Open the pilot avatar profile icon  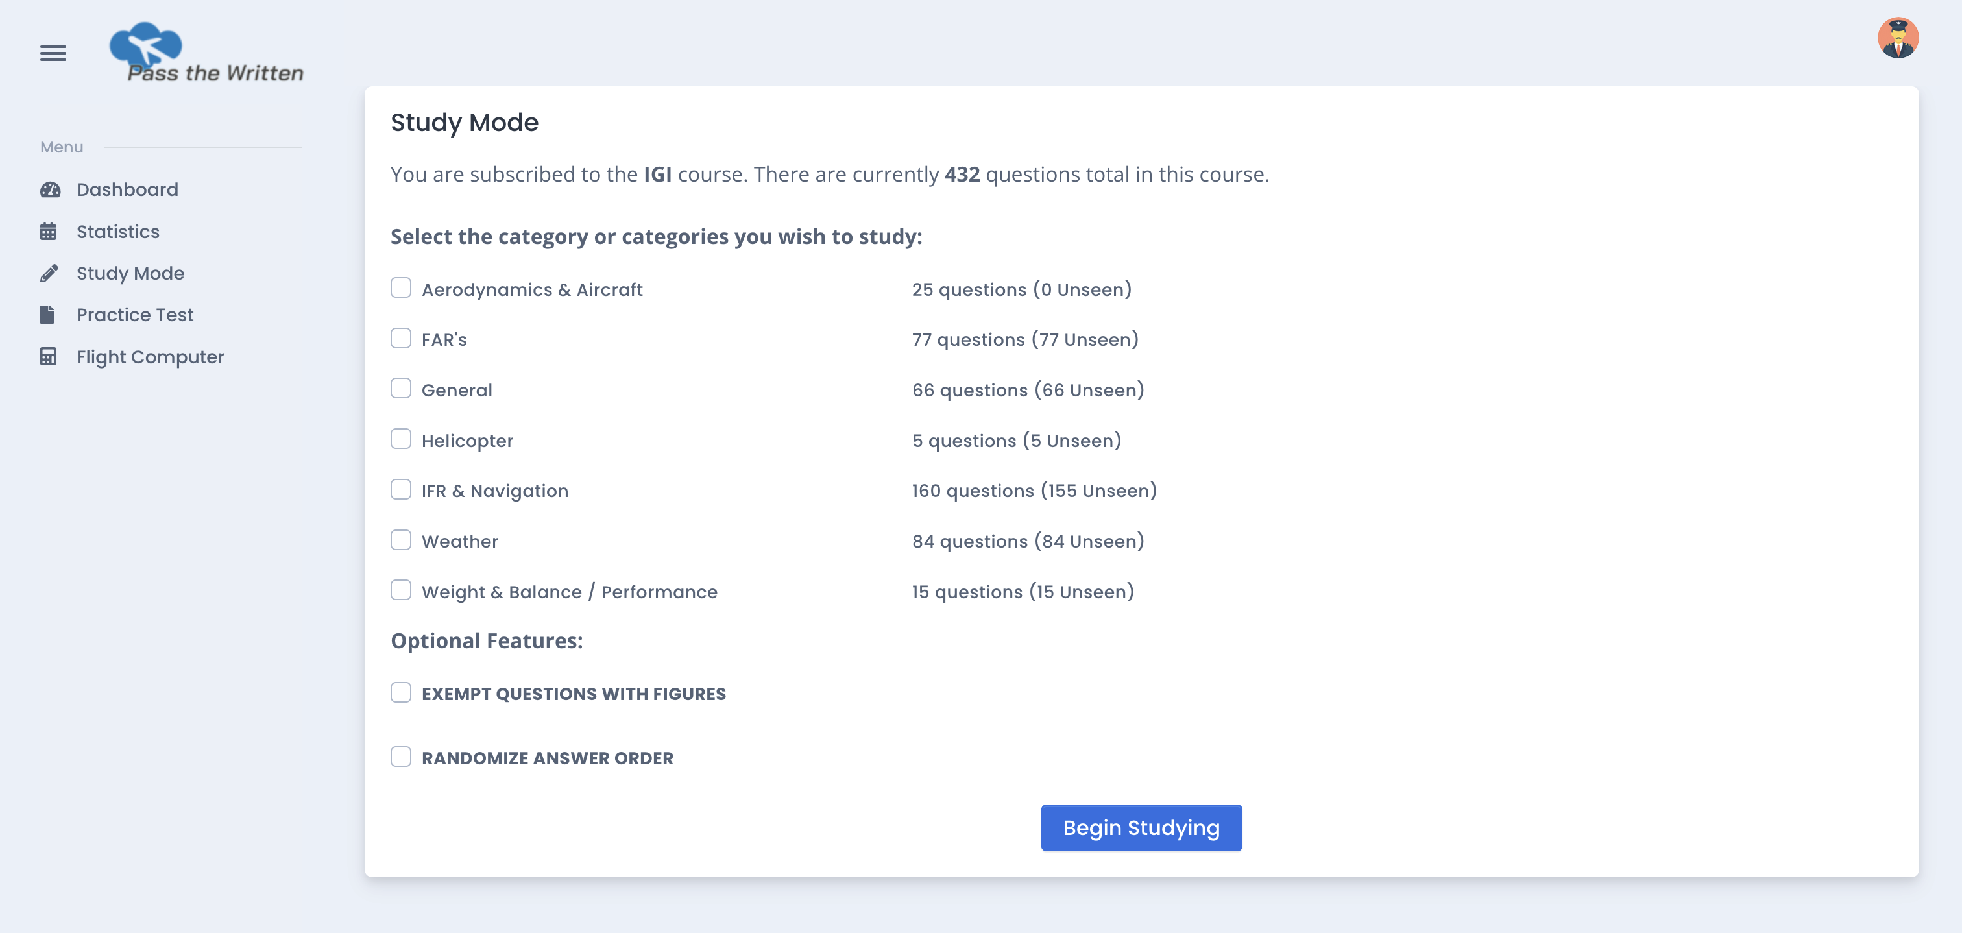(1896, 38)
